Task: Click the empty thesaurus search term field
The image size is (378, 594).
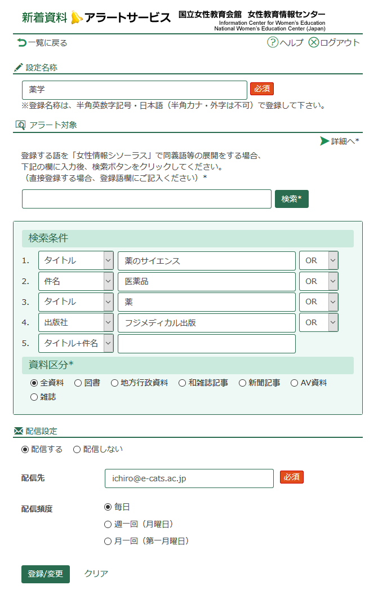Action: (146, 199)
